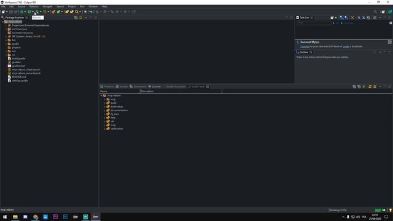This screenshot has width=393, height=221.
Task: Toggle Link Selection icon in Gradle Tasks
Action: (x=375, y=87)
